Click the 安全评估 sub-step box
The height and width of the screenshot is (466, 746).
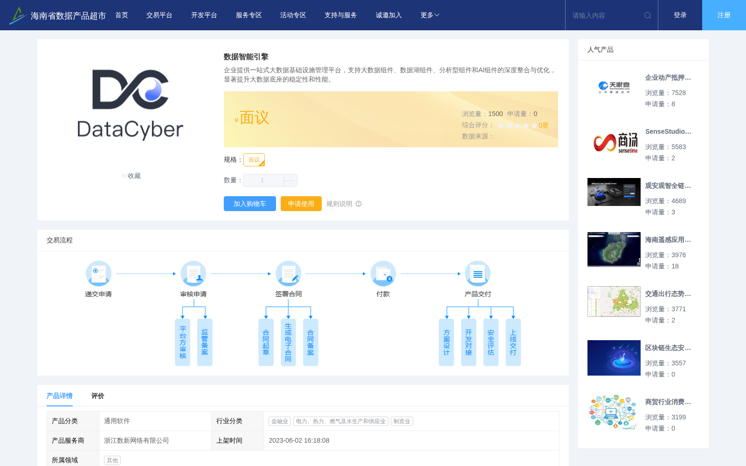(x=491, y=343)
